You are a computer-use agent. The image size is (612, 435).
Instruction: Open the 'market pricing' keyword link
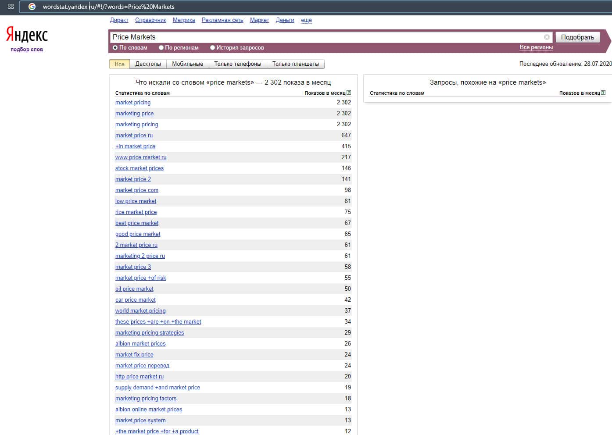(x=133, y=103)
